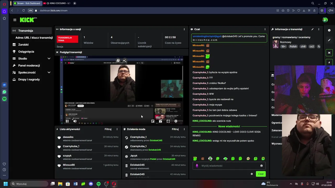Open Lista aktywności options menu
Screen dimensions: 335x188
pyautogui.click(x=117, y=129)
